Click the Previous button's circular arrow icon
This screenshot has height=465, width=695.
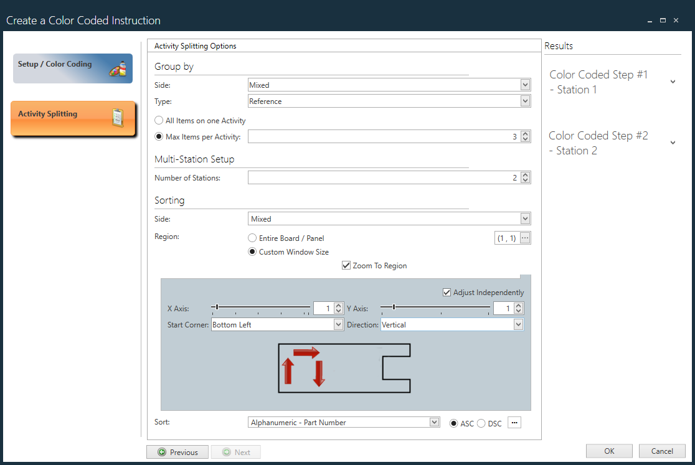click(x=163, y=452)
